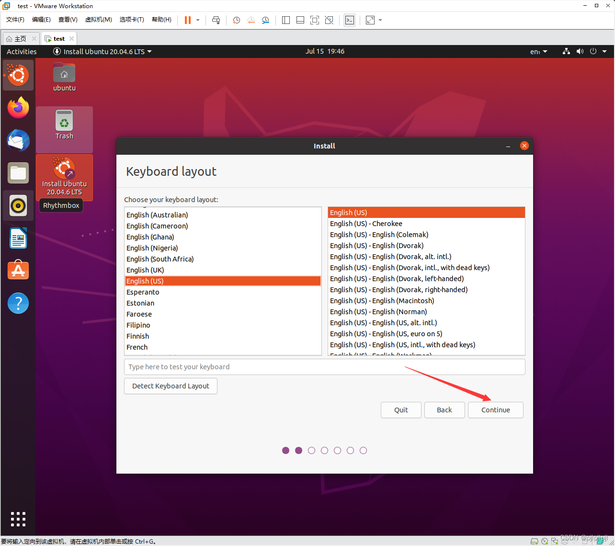Open Rhythmbox from the dock
This screenshot has width=615, height=546.
tap(18, 205)
